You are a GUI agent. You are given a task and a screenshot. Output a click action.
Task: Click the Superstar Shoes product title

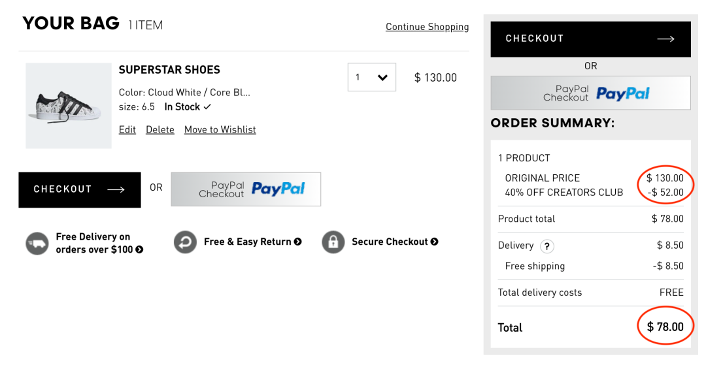pyautogui.click(x=169, y=70)
